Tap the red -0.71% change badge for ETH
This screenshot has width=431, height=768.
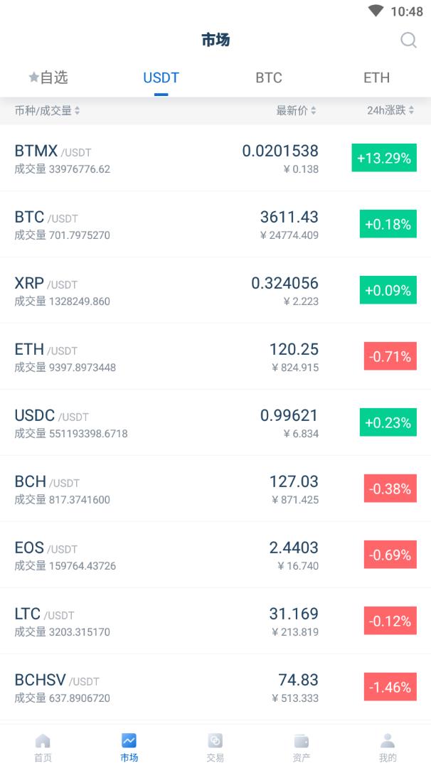[390, 356]
